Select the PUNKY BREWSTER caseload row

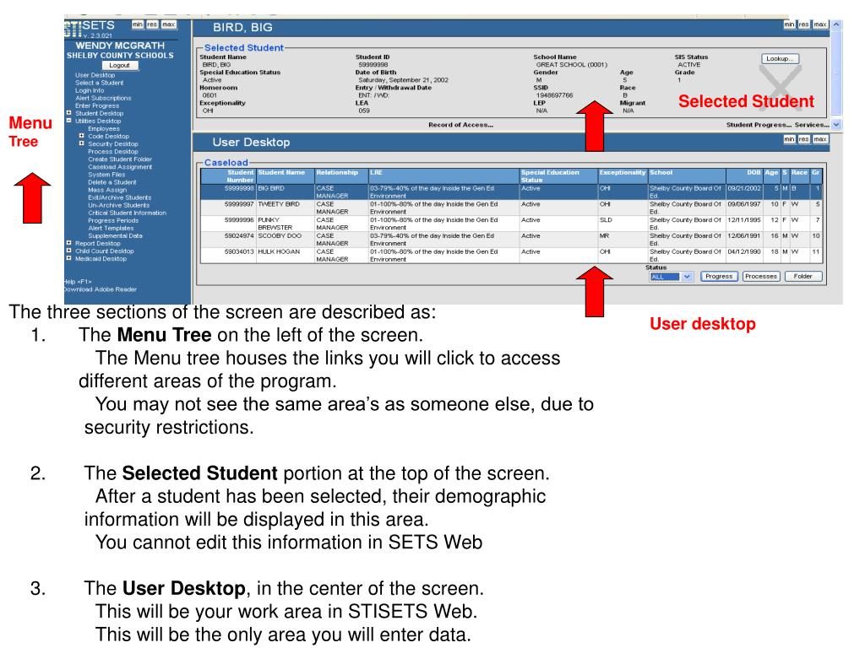[511, 224]
